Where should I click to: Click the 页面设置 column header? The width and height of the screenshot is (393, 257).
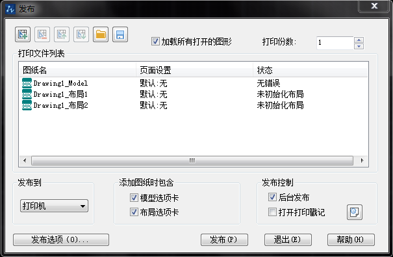point(194,70)
